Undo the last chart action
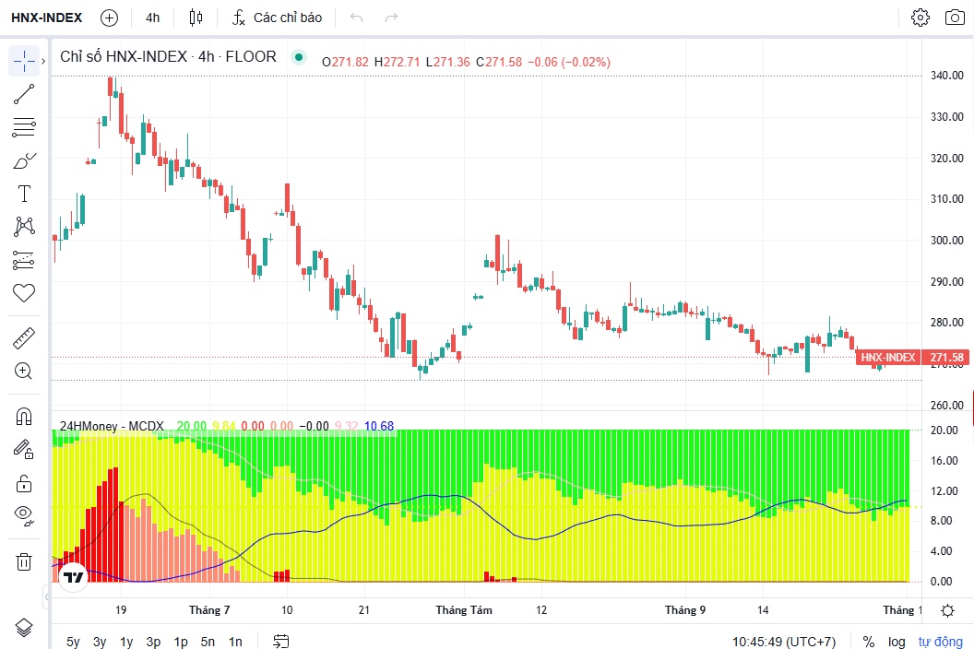Screen dimensions: 974x649 pyautogui.click(x=357, y=18)
